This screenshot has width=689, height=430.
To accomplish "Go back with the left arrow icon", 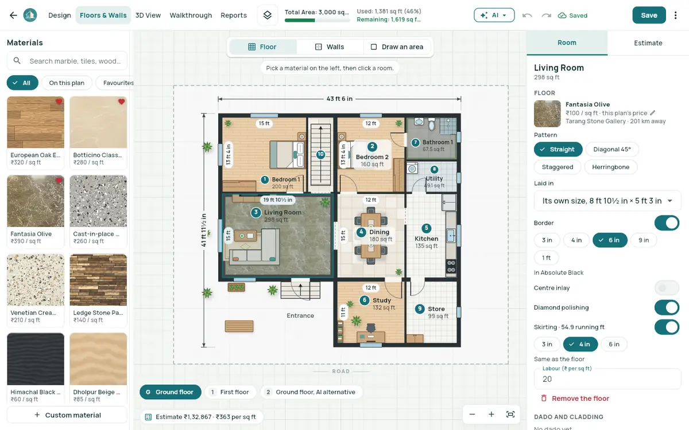I will (13, 15).
